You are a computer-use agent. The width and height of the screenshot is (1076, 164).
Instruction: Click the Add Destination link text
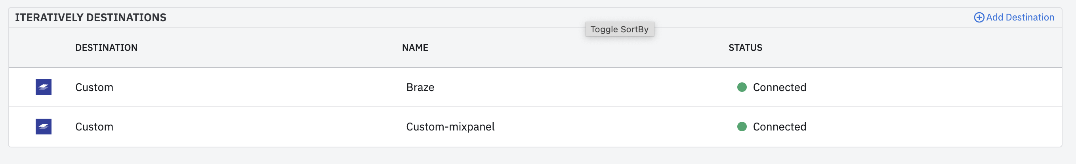(1020, 17)
